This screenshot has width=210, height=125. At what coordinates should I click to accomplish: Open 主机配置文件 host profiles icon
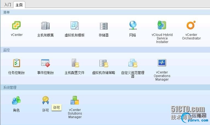point(75,63)
